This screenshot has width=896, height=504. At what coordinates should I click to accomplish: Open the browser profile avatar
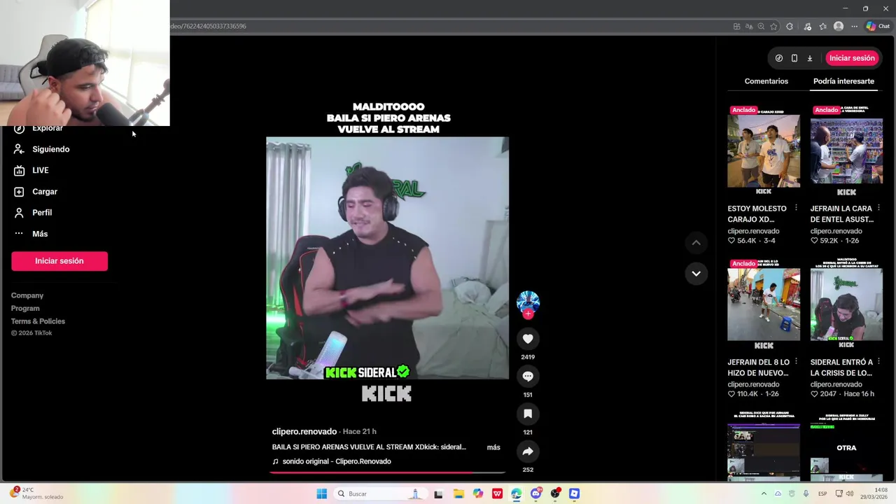839,27
